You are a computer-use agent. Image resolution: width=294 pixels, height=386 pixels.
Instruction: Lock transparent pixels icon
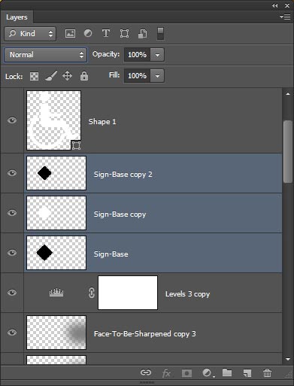click(34, 76)
